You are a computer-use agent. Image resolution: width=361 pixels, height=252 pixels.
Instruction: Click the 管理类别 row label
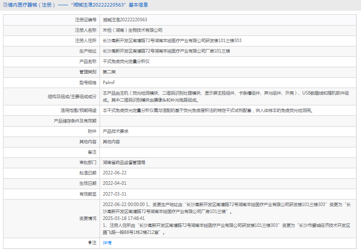88,72
